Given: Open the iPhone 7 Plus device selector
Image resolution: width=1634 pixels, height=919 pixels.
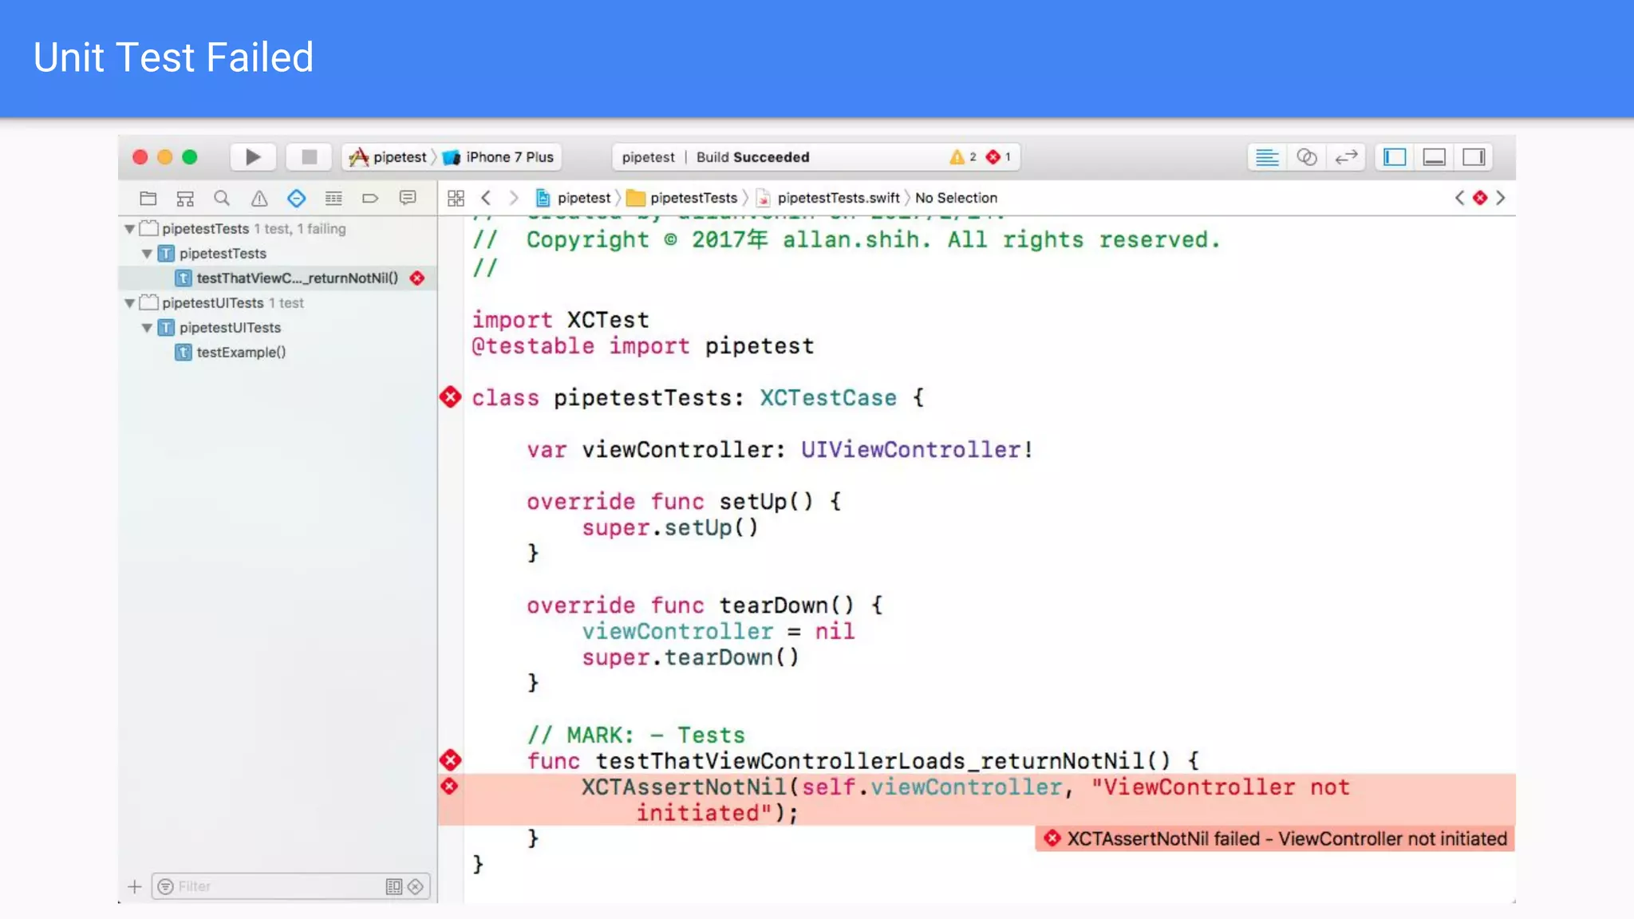Looking at the screenshot, I should [508, 157].
